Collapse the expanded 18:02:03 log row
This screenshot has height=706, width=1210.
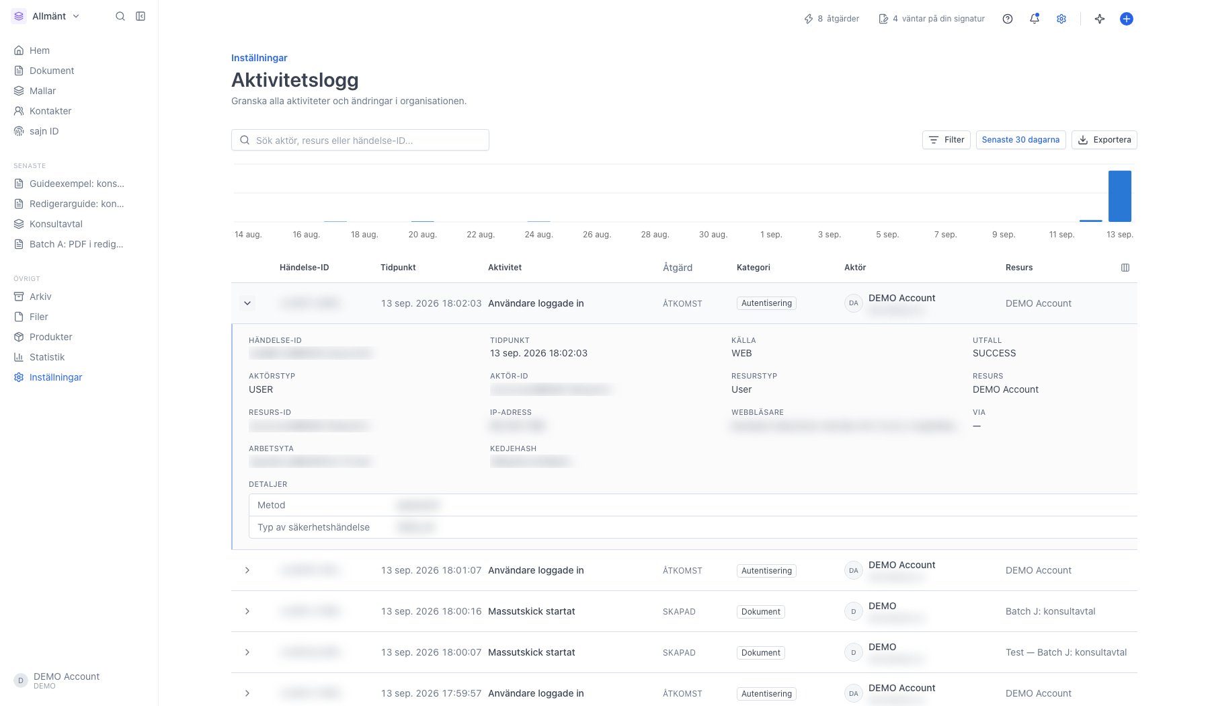tap(247, 303)
